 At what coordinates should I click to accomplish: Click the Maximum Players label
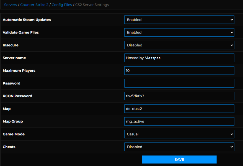pyautogui.click(x=19, y=71)
